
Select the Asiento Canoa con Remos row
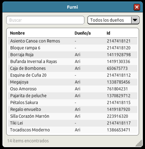(x=73, y=41)
